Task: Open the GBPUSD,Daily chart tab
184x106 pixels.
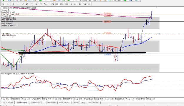Action: 79,102
